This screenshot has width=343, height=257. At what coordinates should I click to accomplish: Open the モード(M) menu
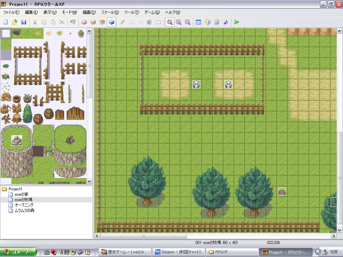click(70, 12)
